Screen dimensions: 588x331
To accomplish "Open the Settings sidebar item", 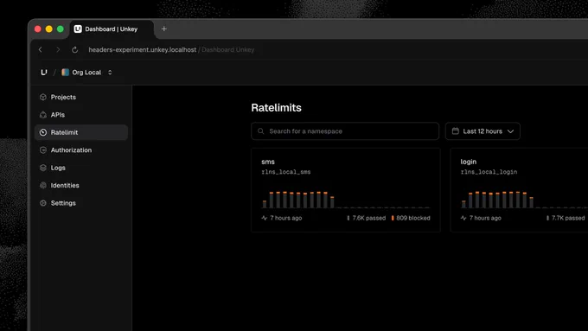I will point(81,203).
